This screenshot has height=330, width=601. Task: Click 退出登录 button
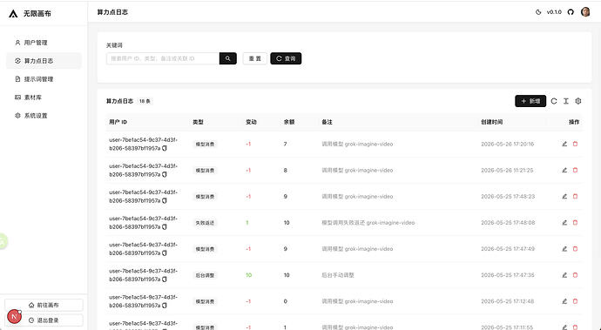44,320
